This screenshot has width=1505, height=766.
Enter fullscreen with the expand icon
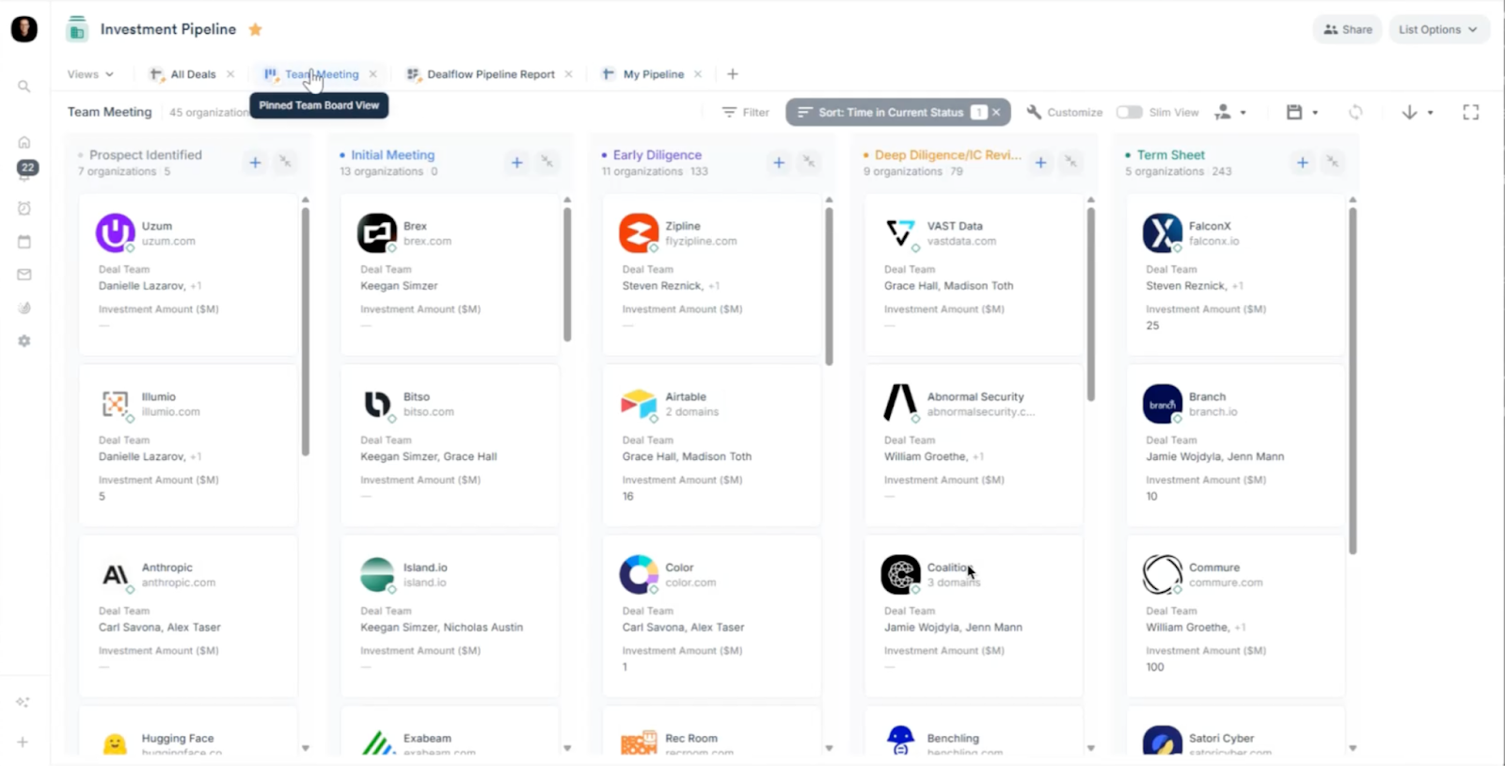click(x=1471, y=112)
